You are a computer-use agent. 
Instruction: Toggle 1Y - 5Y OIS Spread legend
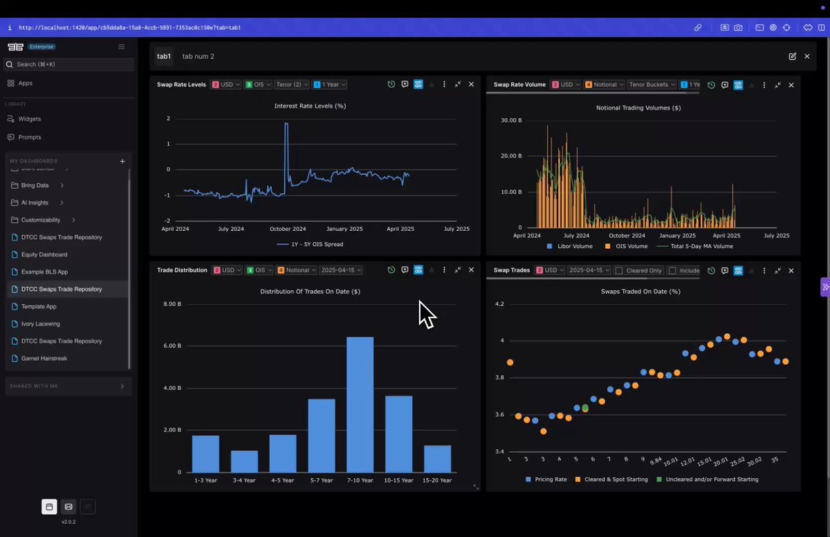tap(309, 244)
